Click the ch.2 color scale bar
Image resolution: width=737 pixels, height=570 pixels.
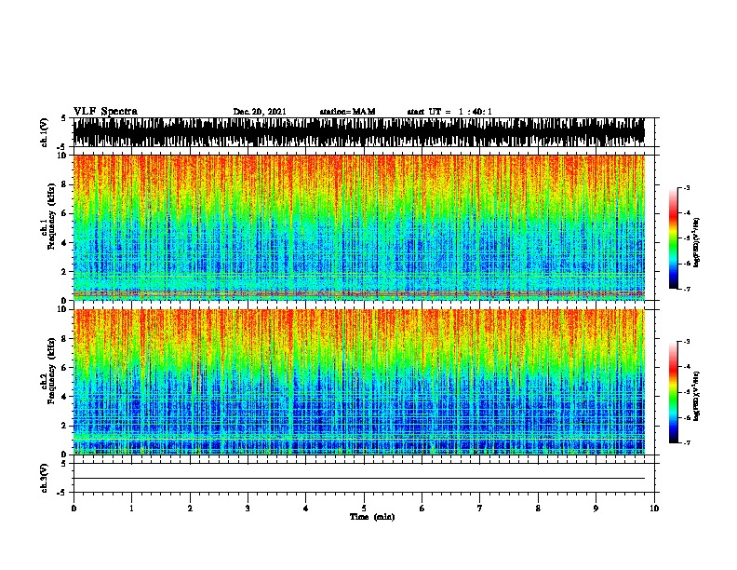(674, 392)
